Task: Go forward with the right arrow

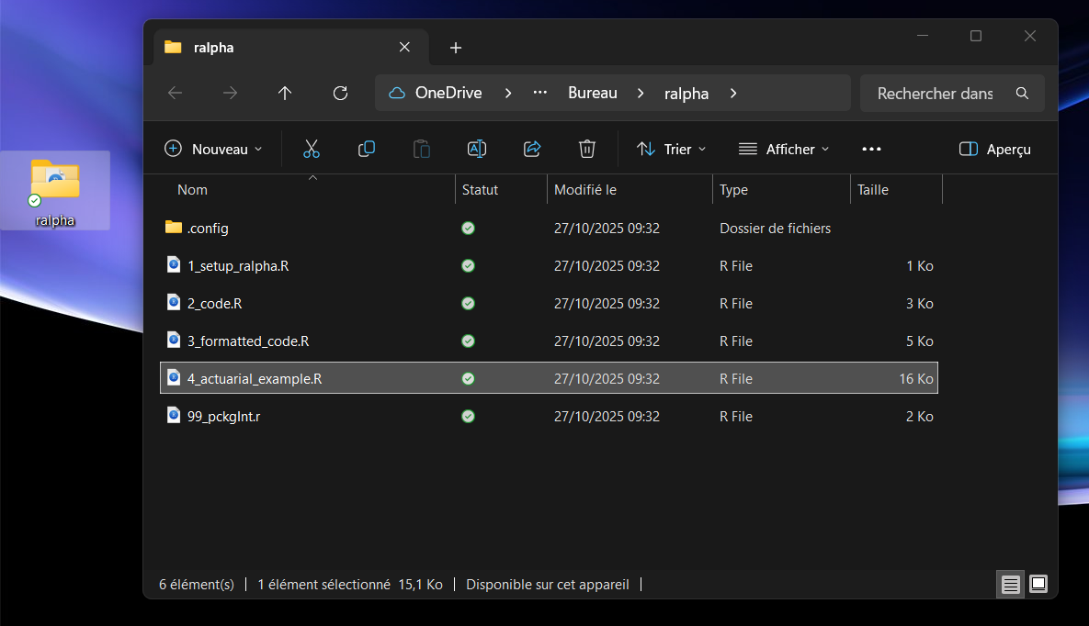Action: coord(230,93)
